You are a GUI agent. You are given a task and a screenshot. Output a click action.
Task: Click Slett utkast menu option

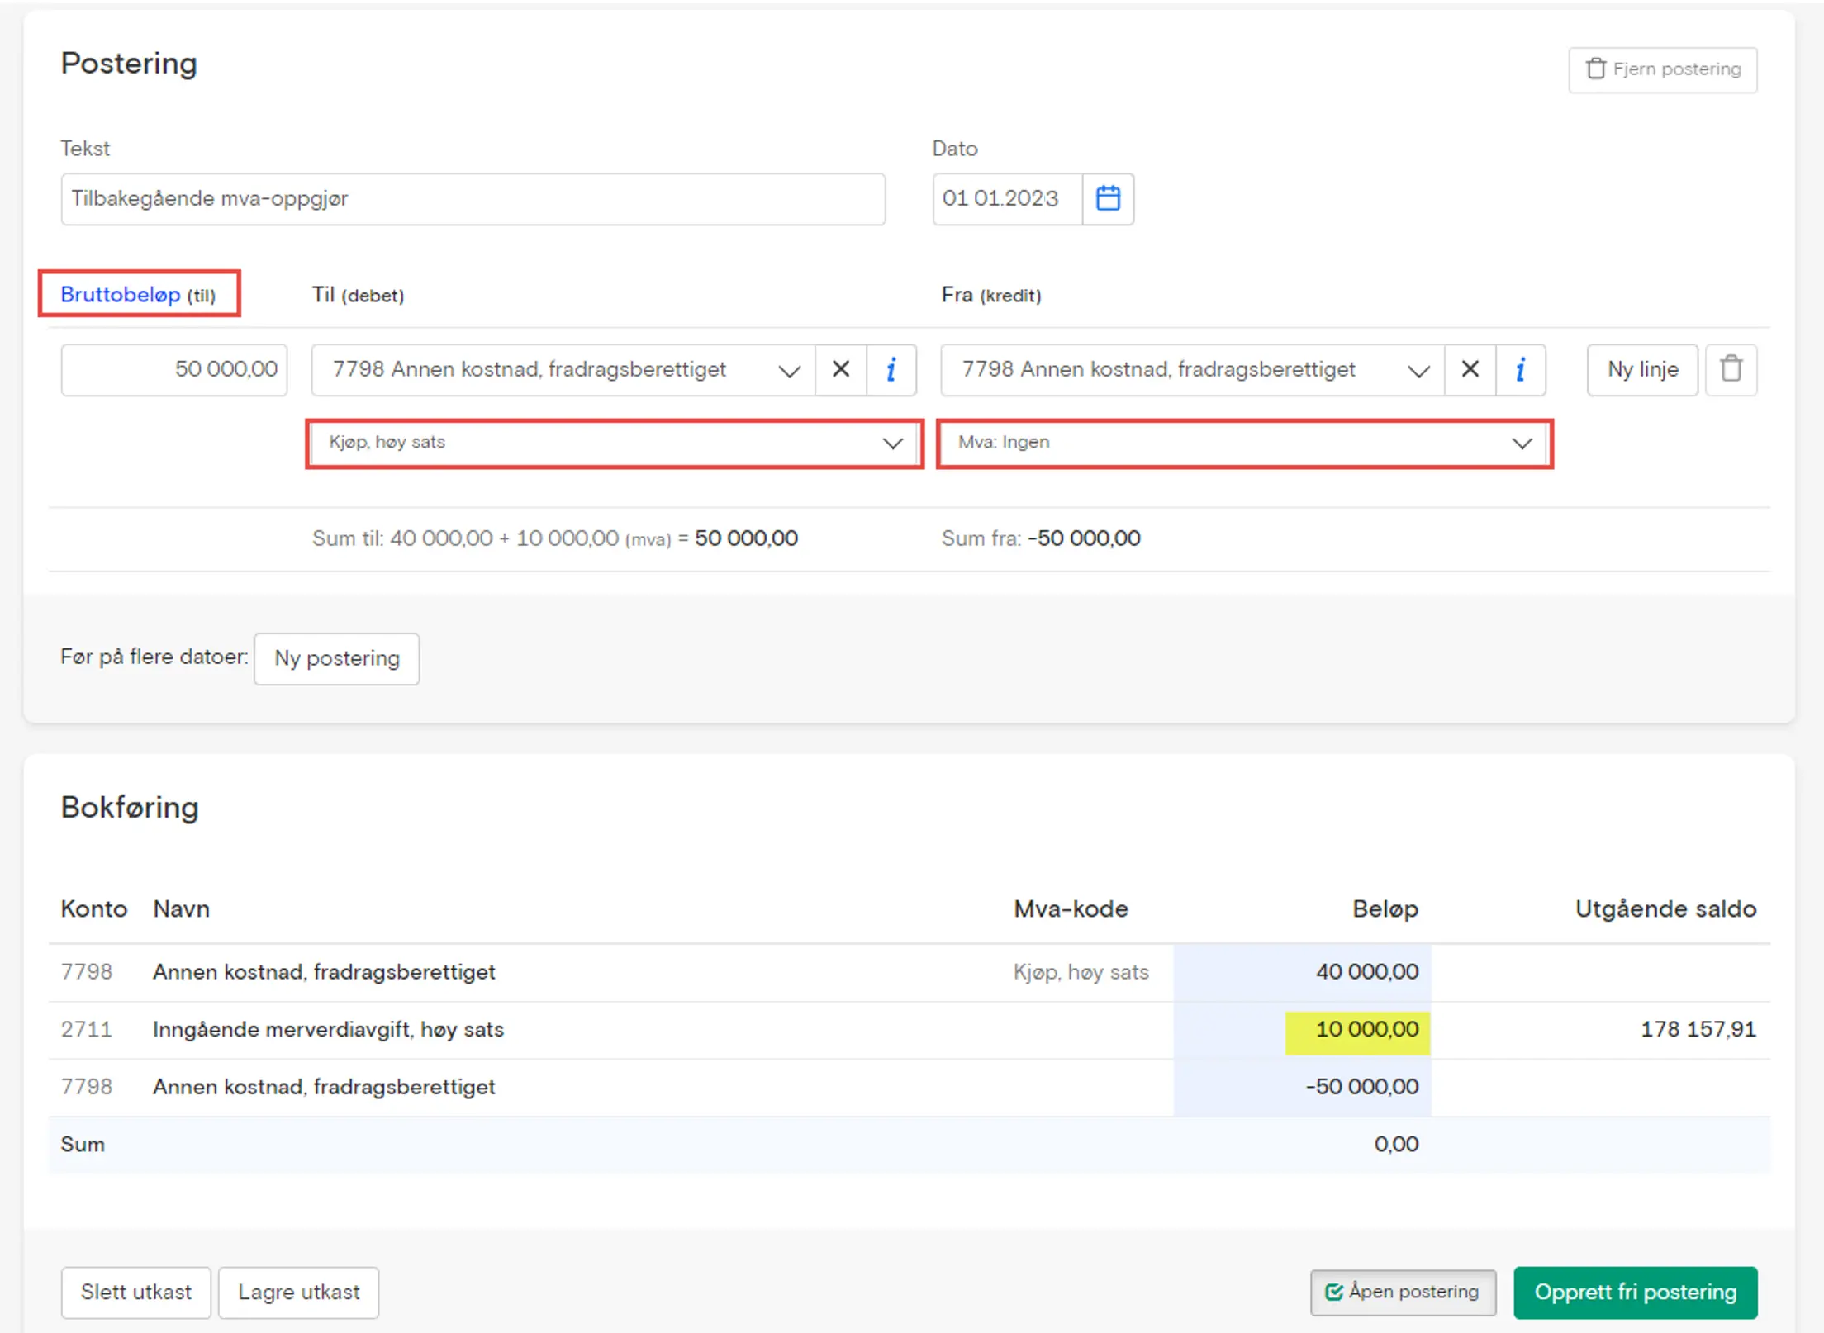tap(137, 1292)
